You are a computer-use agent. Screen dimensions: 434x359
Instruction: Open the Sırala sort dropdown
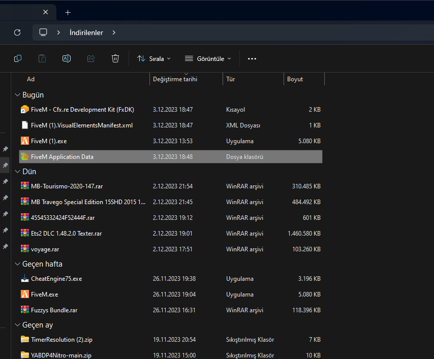coord(154,58)
